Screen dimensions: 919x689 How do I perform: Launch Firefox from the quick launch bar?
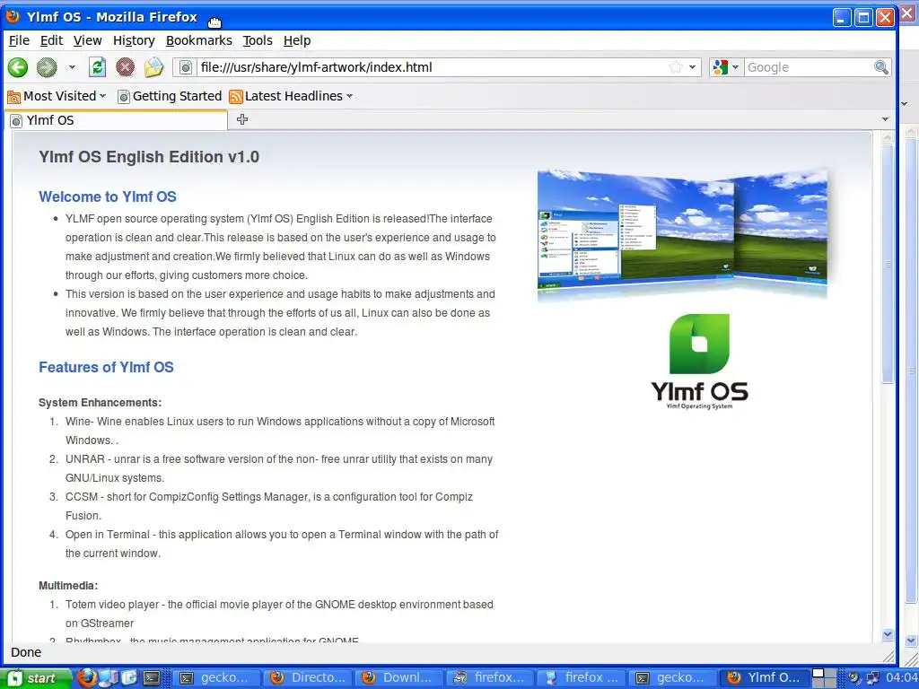coord(87,678)
